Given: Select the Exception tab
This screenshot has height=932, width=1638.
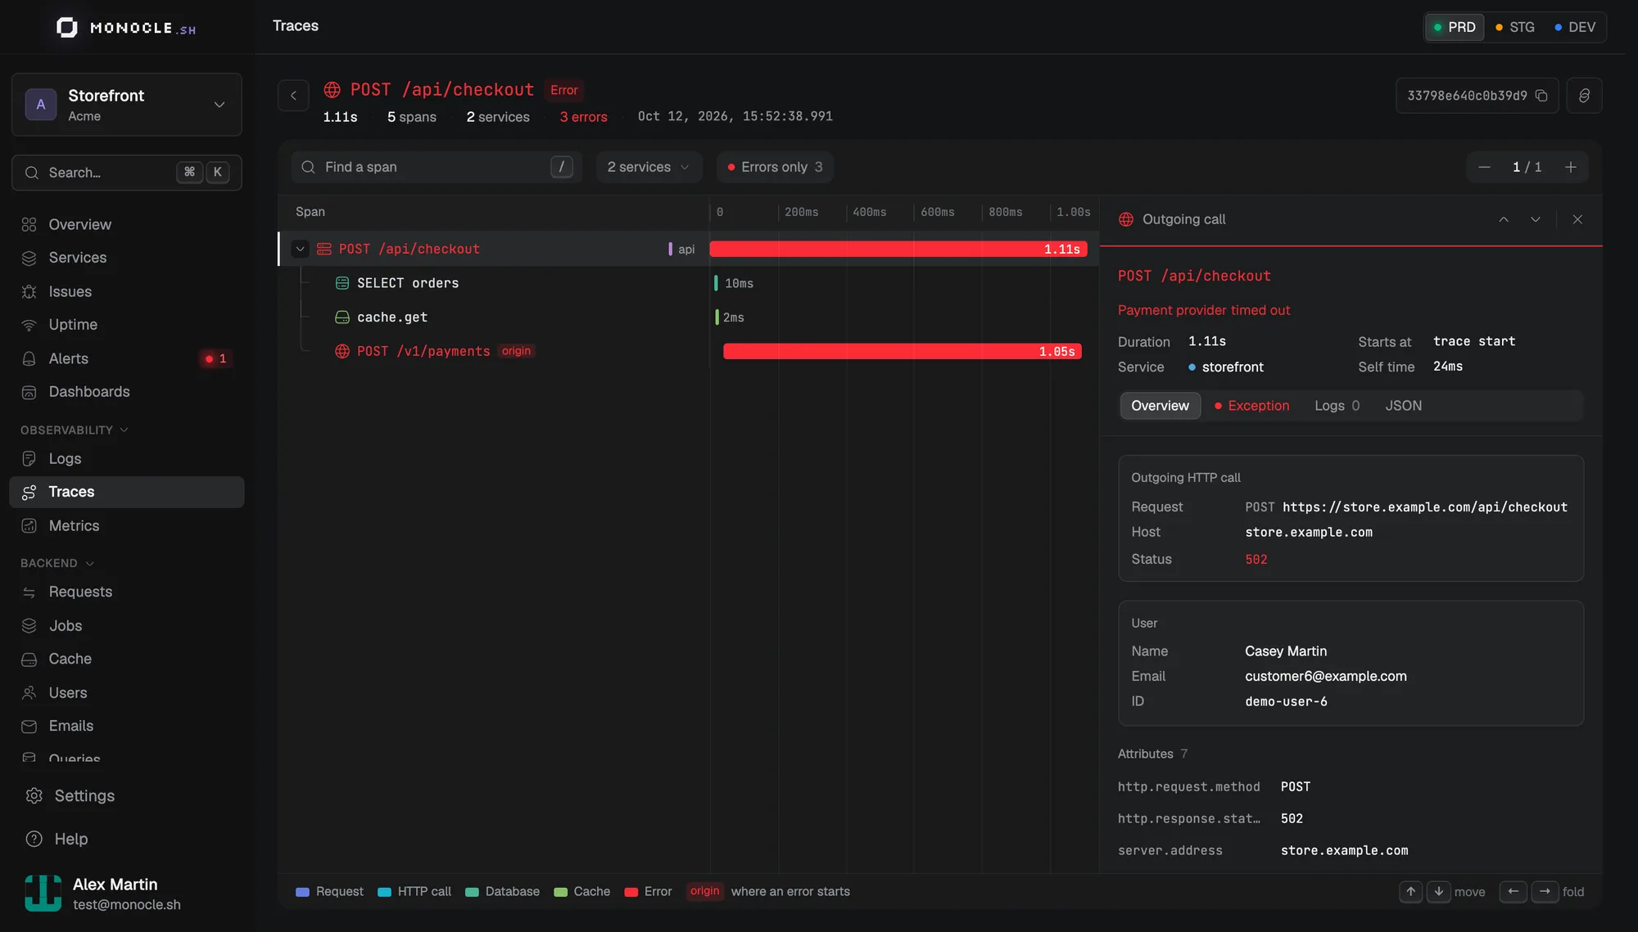Looking at the screenshot, I should (x=1251, y=406).
